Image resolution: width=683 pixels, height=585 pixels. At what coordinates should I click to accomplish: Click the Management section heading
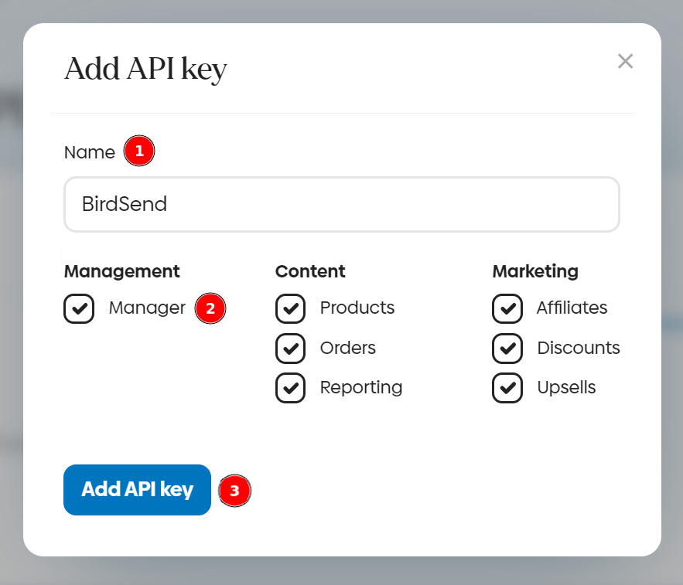click(121, 271)
